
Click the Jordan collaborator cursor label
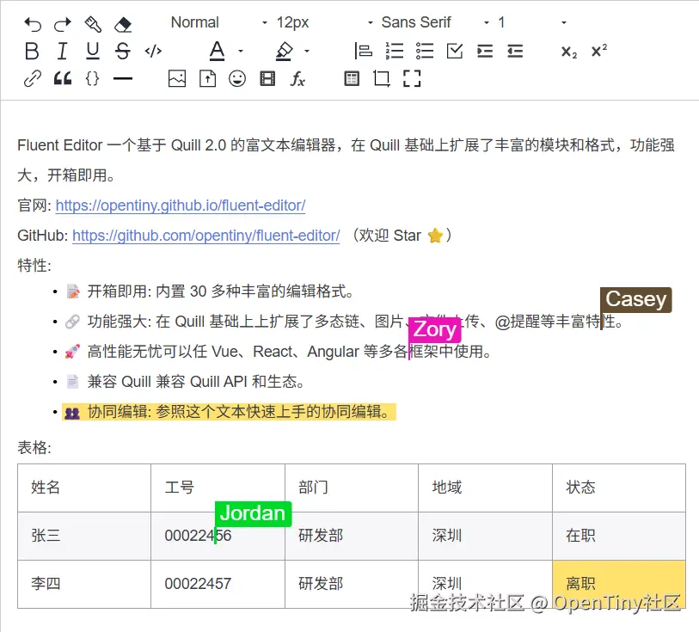point(253,514)
